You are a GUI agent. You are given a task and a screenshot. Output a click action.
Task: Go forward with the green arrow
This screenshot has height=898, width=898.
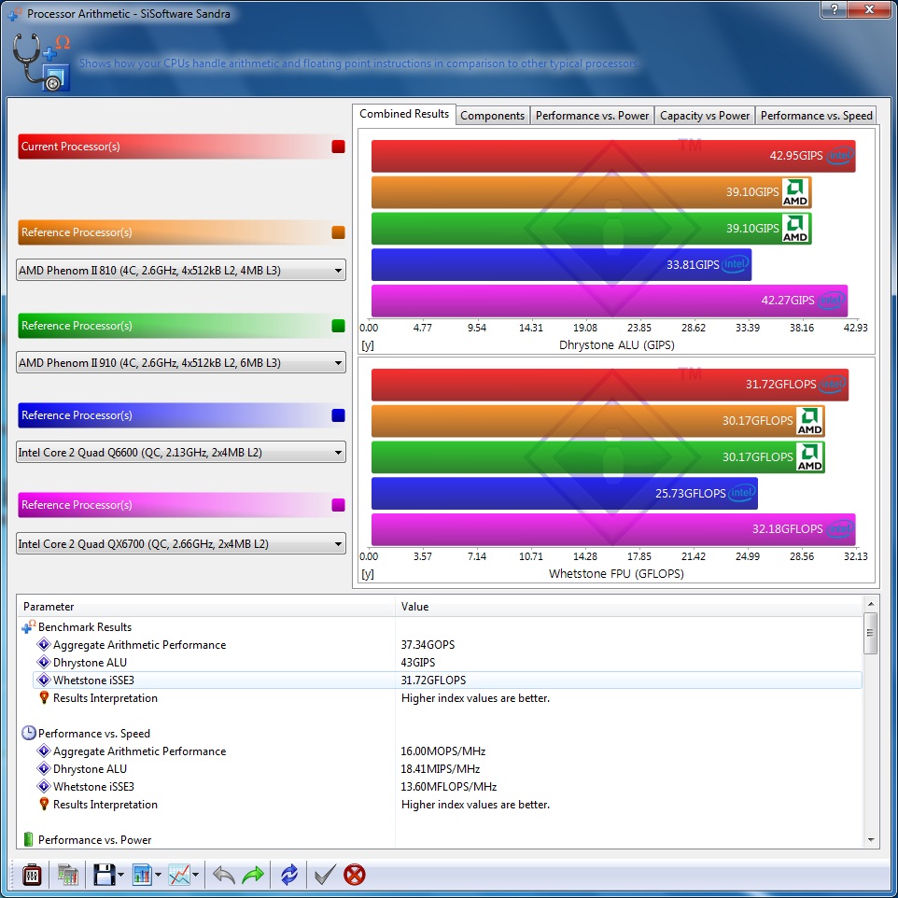[x=253, y=875]
